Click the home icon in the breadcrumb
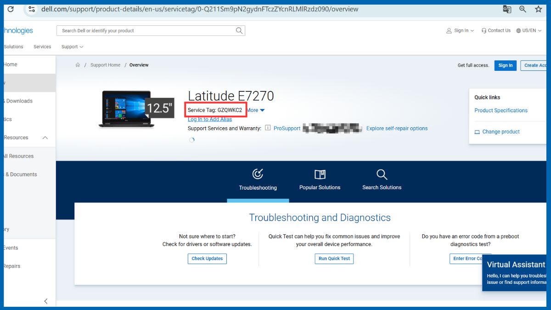The height and width of the screenshot is (310, 551). click(x=78, y=65)
